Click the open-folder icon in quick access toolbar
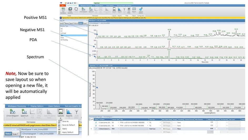This screenshot has width=248, height=140. 66,3
